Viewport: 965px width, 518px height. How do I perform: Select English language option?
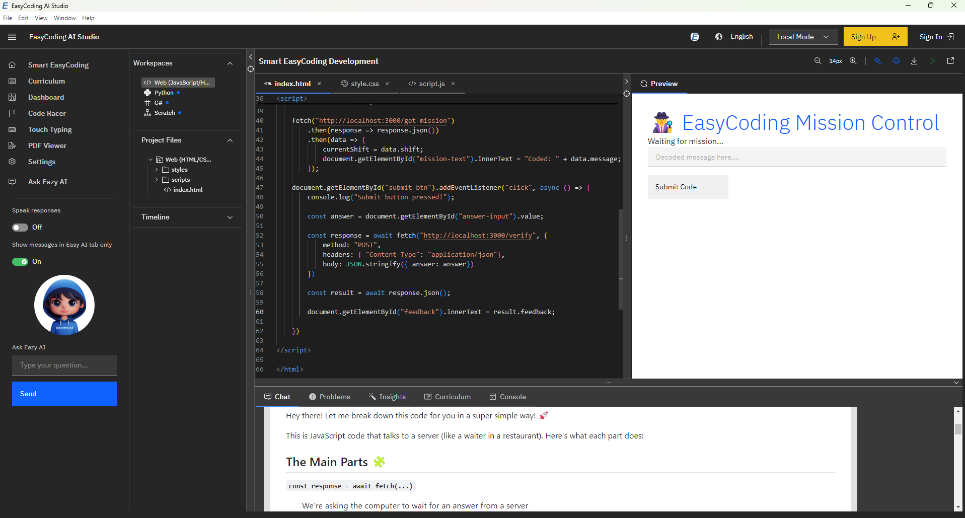(741, 37)
